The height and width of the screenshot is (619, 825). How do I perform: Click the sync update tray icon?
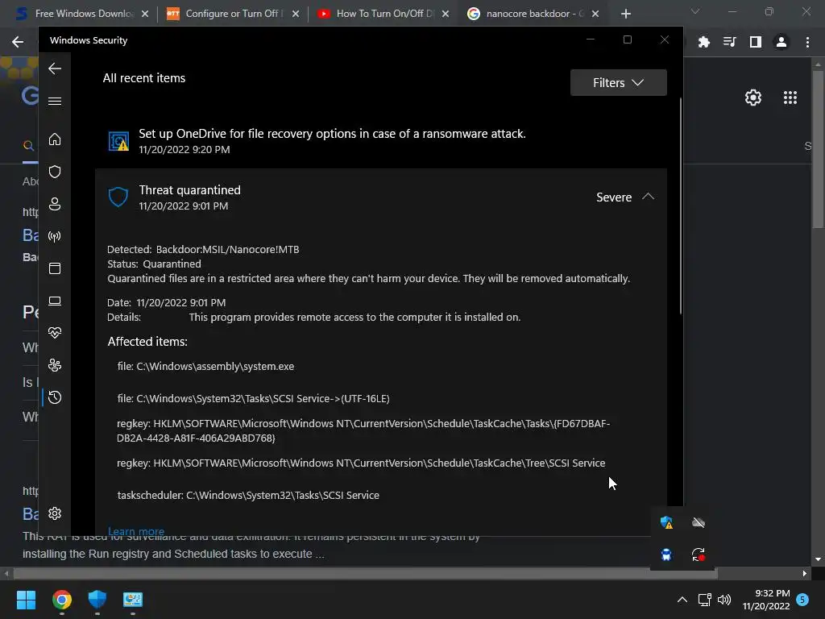pos(699,555)
